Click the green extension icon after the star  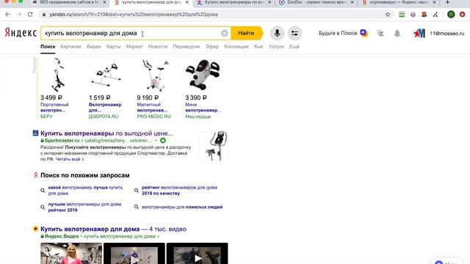(402, 14)
